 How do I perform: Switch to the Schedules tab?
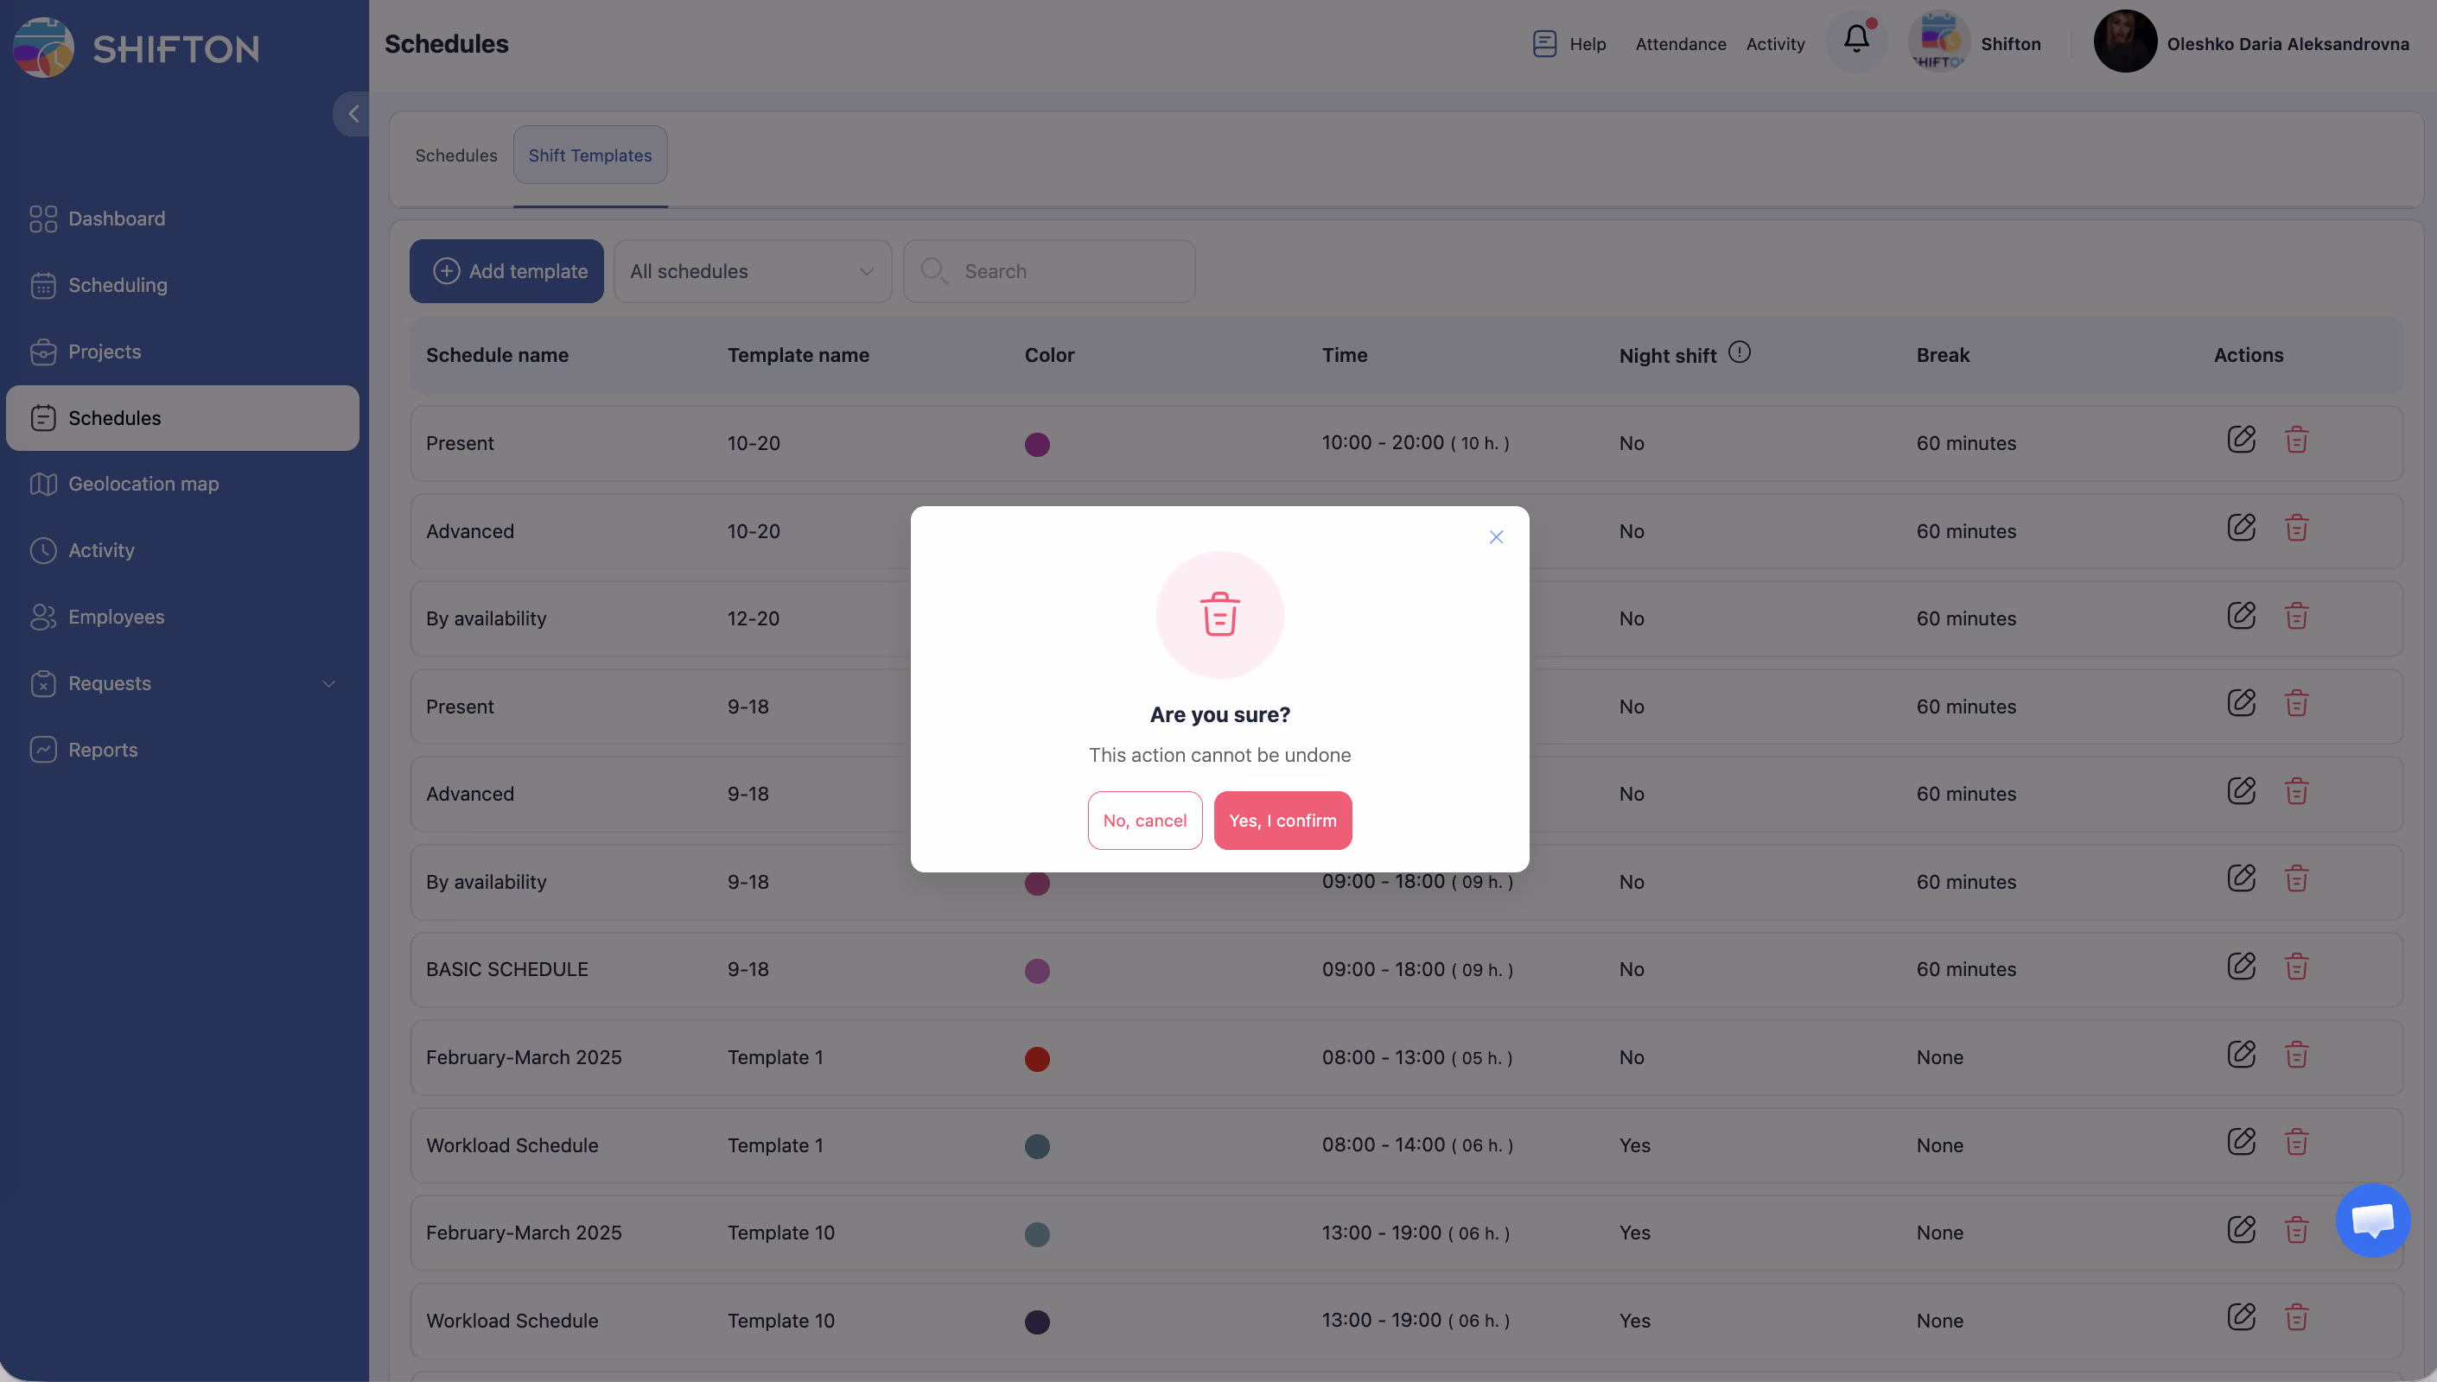(x=455, y=155)
